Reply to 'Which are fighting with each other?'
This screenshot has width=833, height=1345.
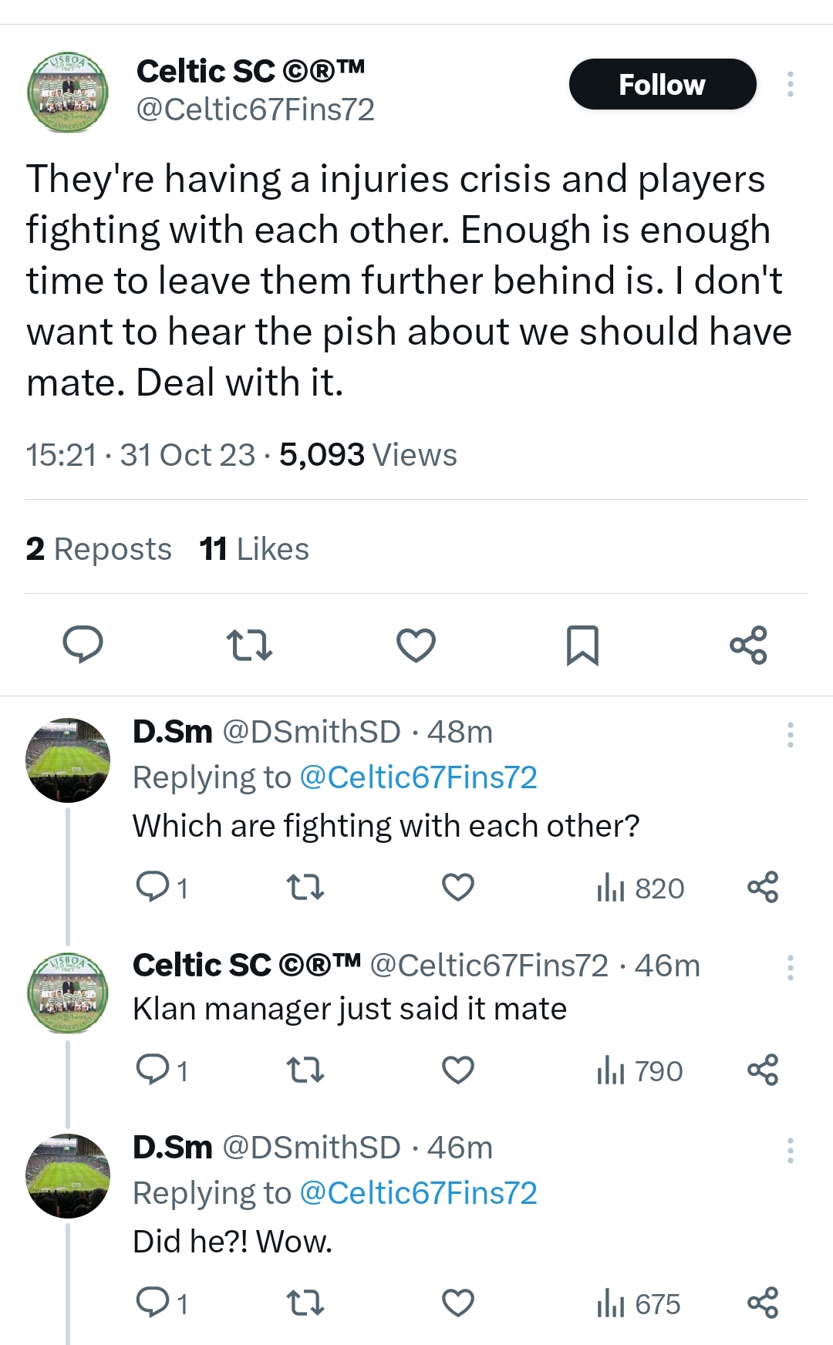pos(153,888)
